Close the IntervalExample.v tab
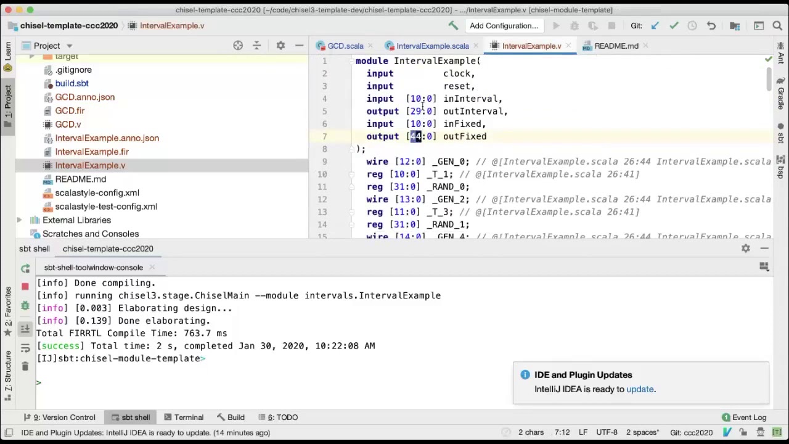Image resolution: width=789 pixels, height=444 pixels. coord(568,46)
